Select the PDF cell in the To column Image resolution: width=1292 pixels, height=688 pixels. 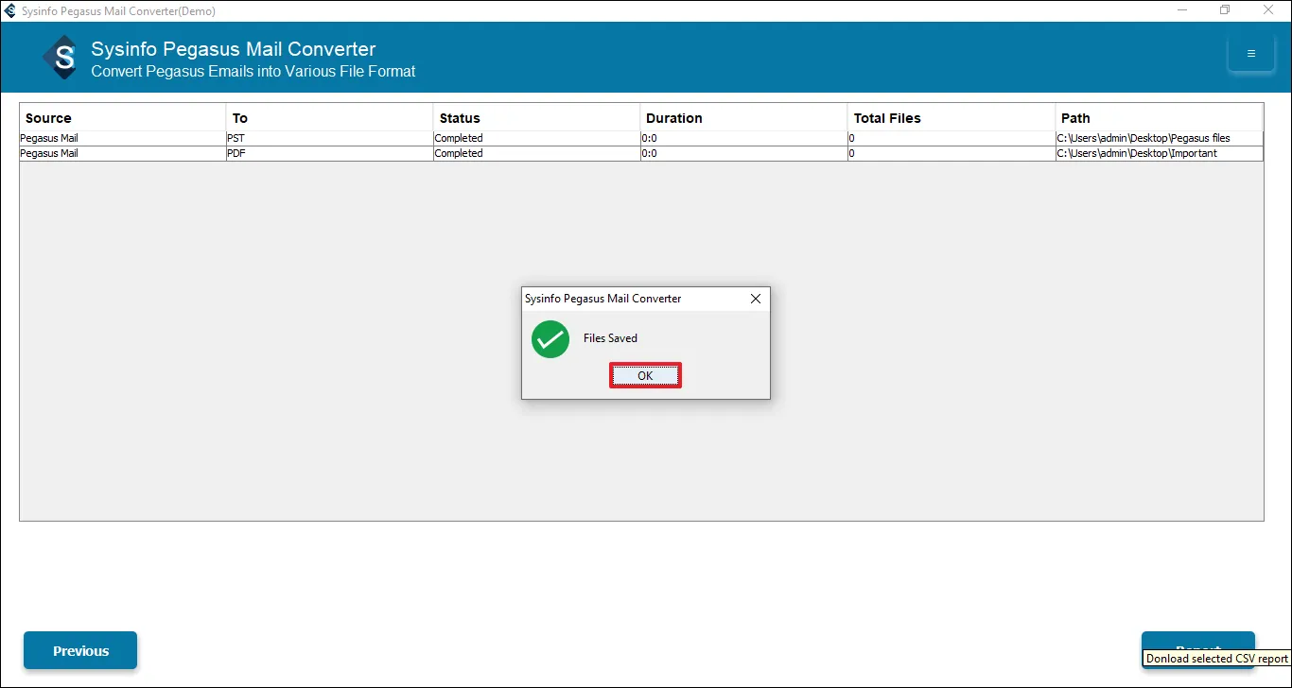coord(330,154)
